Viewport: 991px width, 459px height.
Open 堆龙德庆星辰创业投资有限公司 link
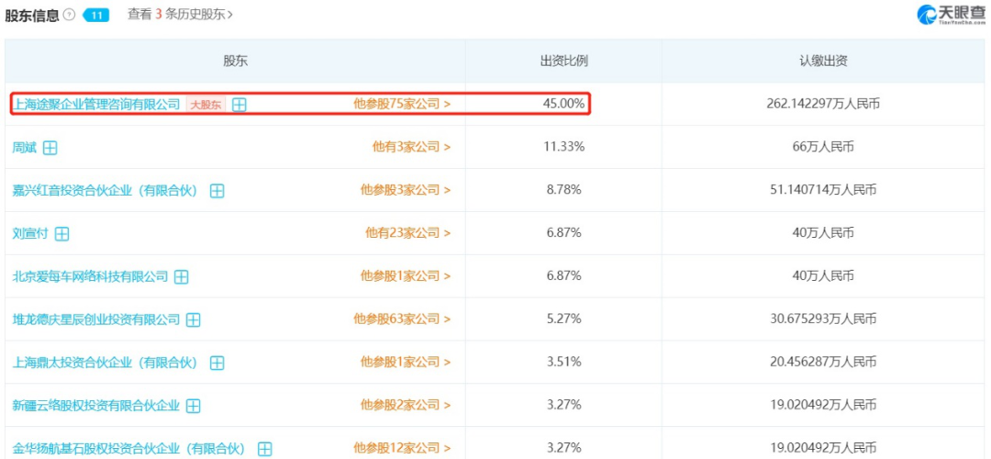click(x=96, y=319)
